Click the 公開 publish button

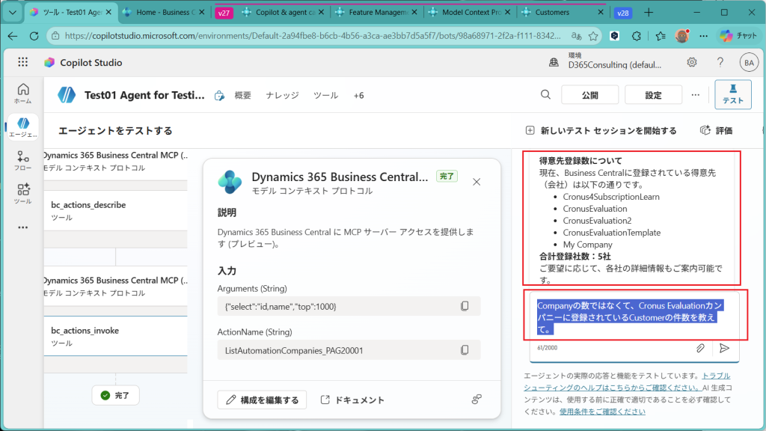point(589,95)
